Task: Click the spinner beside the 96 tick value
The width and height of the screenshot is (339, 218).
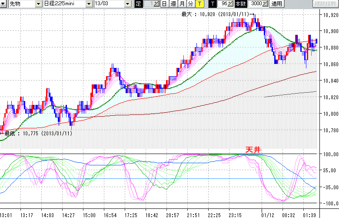Action: [231, 4]
